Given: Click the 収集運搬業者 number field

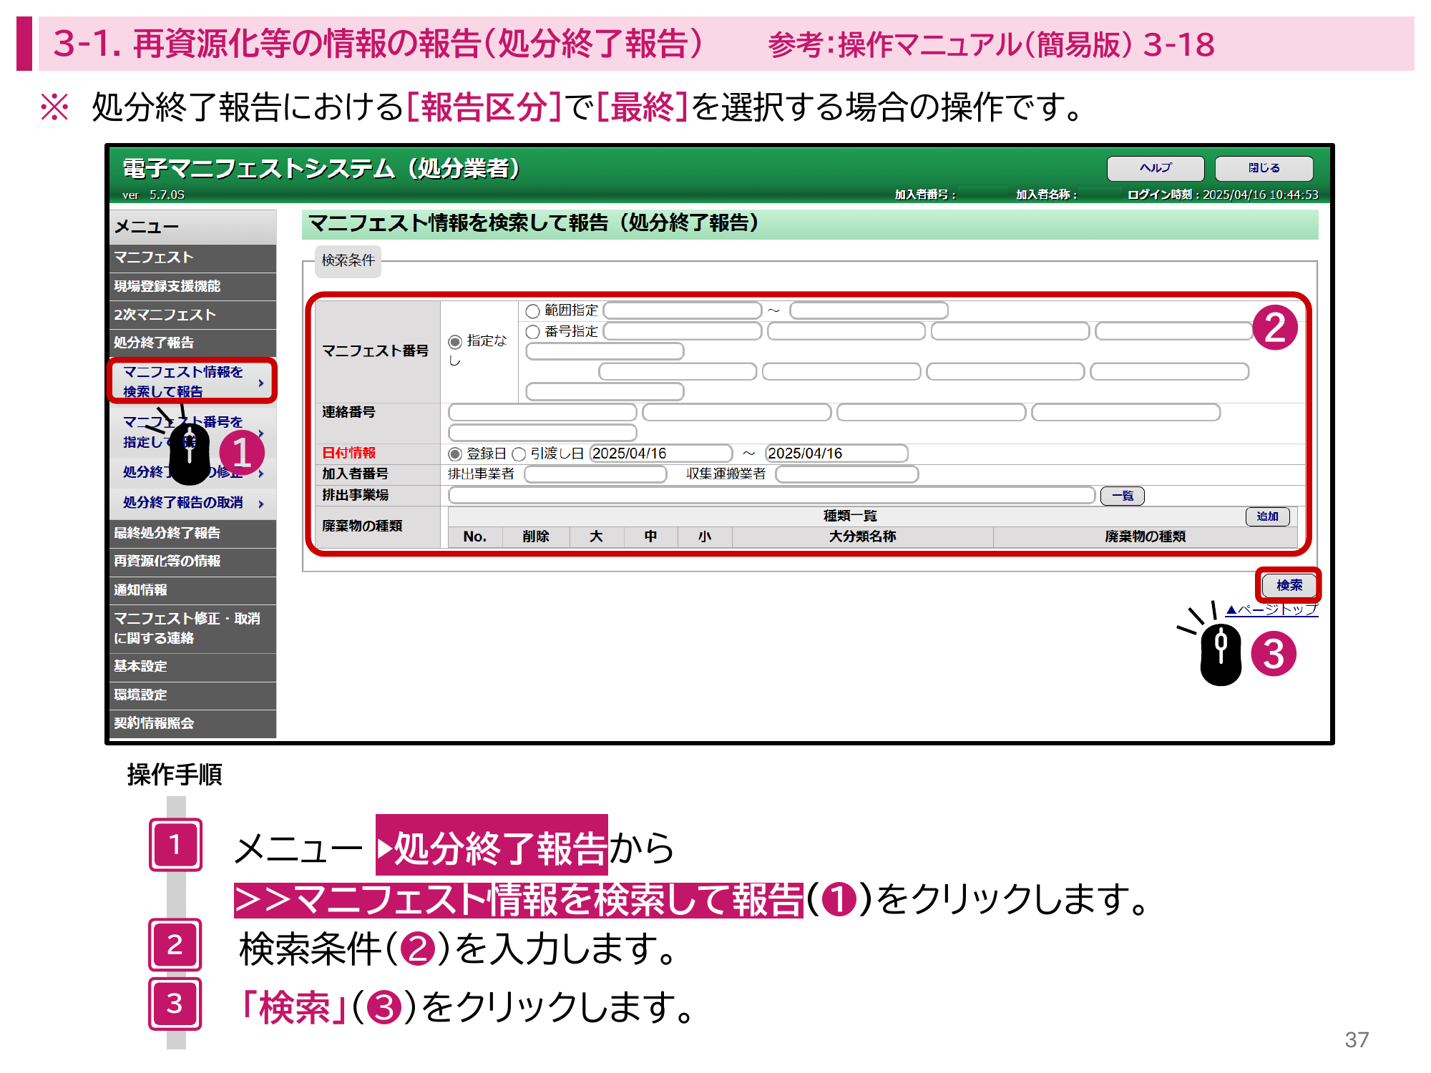Looking at the screenshot, I should pyautogui.click(x=847, y=474).
